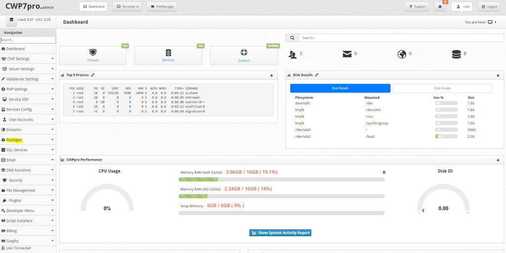The image size is (506, 253).
Task: Expand the Top 5 Process panel plus
Action: tap(271, 76)
